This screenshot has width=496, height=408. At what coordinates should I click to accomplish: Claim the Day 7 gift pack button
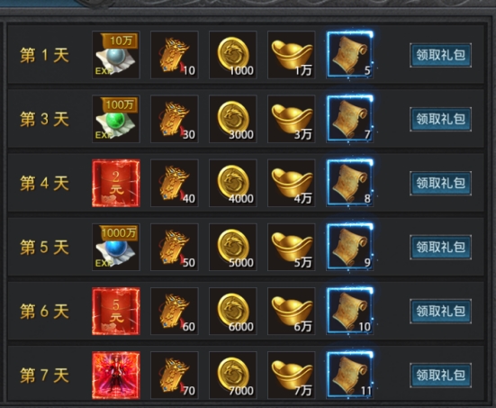pos(440,375)
